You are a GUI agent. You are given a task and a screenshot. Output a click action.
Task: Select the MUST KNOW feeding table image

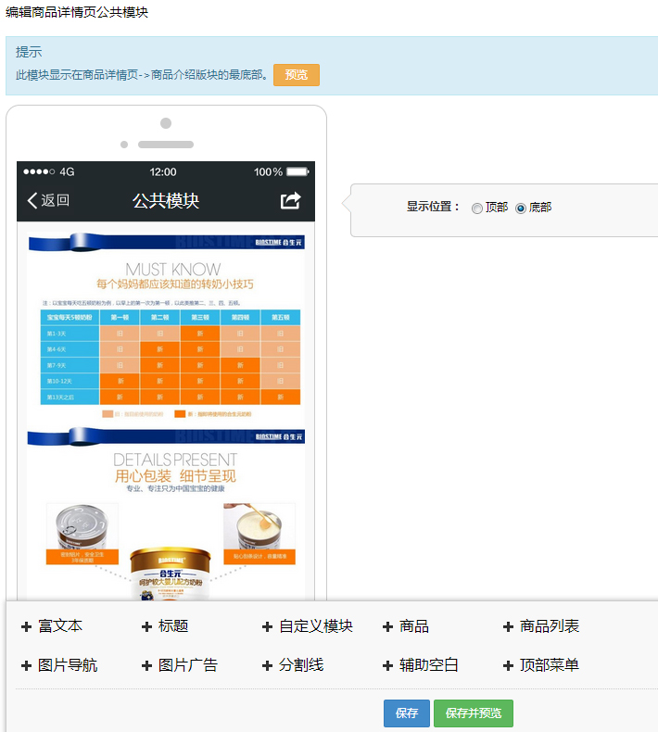pyautogui.click(x=166, y=324)
